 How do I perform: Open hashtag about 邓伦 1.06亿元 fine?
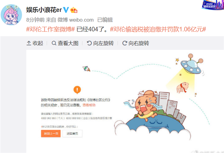(x=158, y=29)
